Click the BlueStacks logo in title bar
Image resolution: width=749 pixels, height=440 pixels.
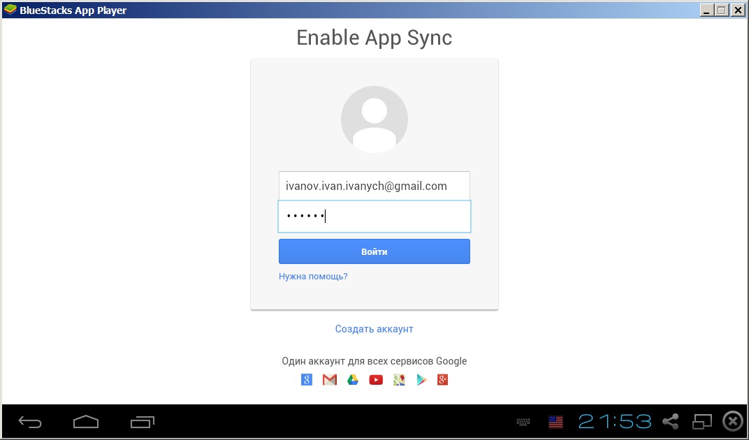10,10
